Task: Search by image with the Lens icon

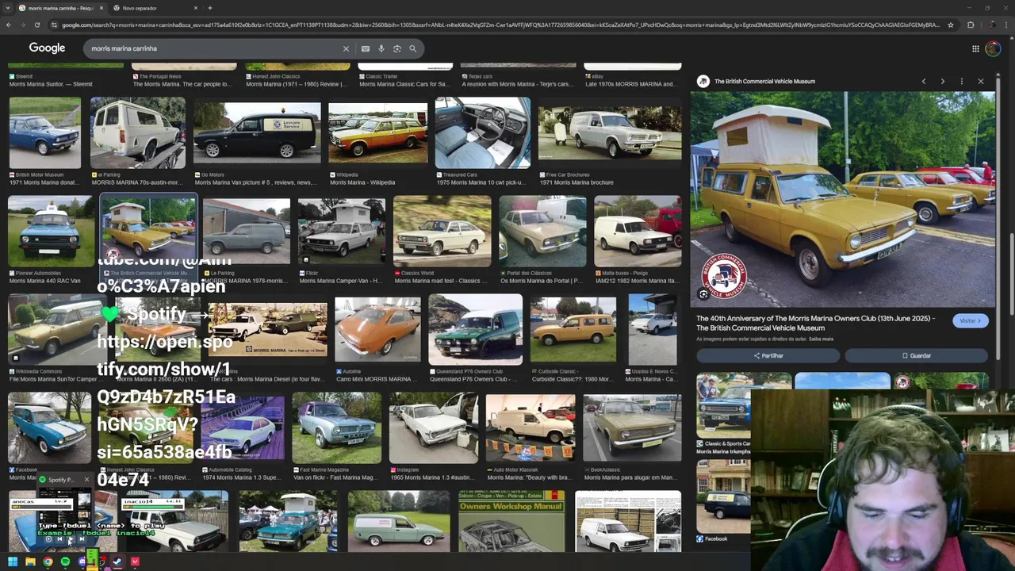Action: coord(396,48)
